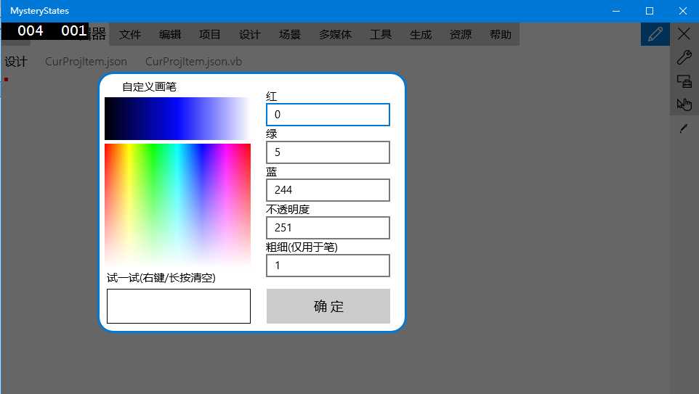The height and width of the screenshot is (394, 699).
Task: Choose the hand pointer touch tool
Action: pyautogui.click(x=684, y=104)
